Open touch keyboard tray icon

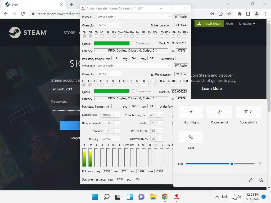[224, 197]
